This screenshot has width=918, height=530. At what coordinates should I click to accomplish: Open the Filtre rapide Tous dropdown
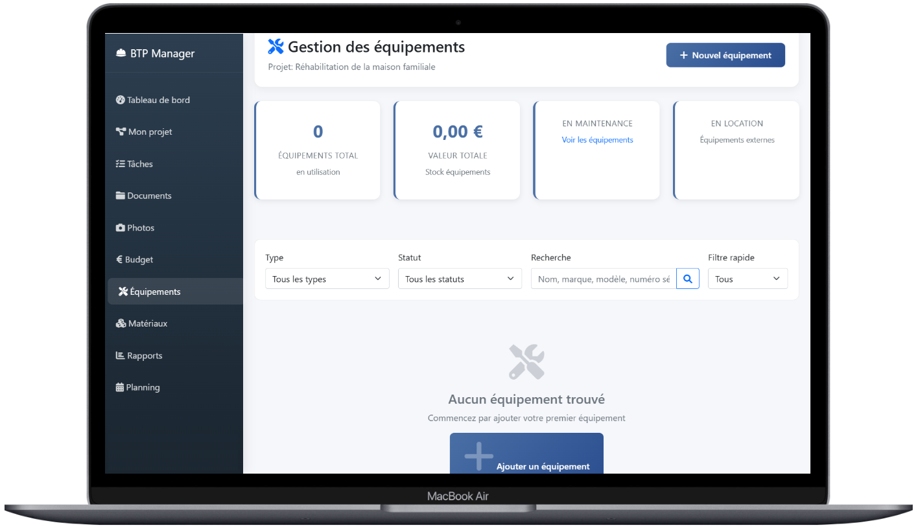point(747,279)
